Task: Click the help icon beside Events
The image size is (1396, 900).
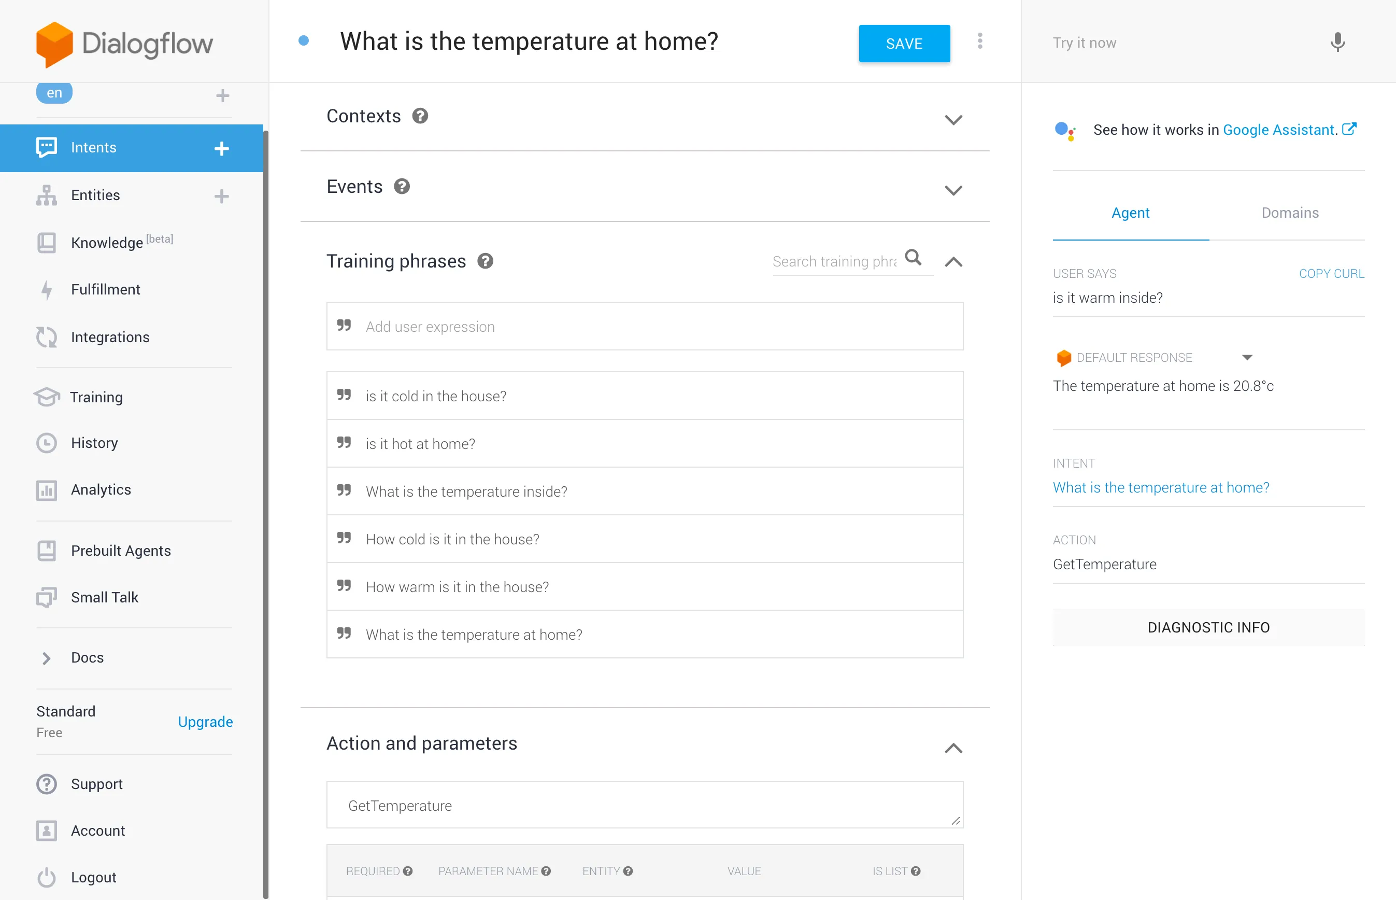Action: click(x=401, y=187)
